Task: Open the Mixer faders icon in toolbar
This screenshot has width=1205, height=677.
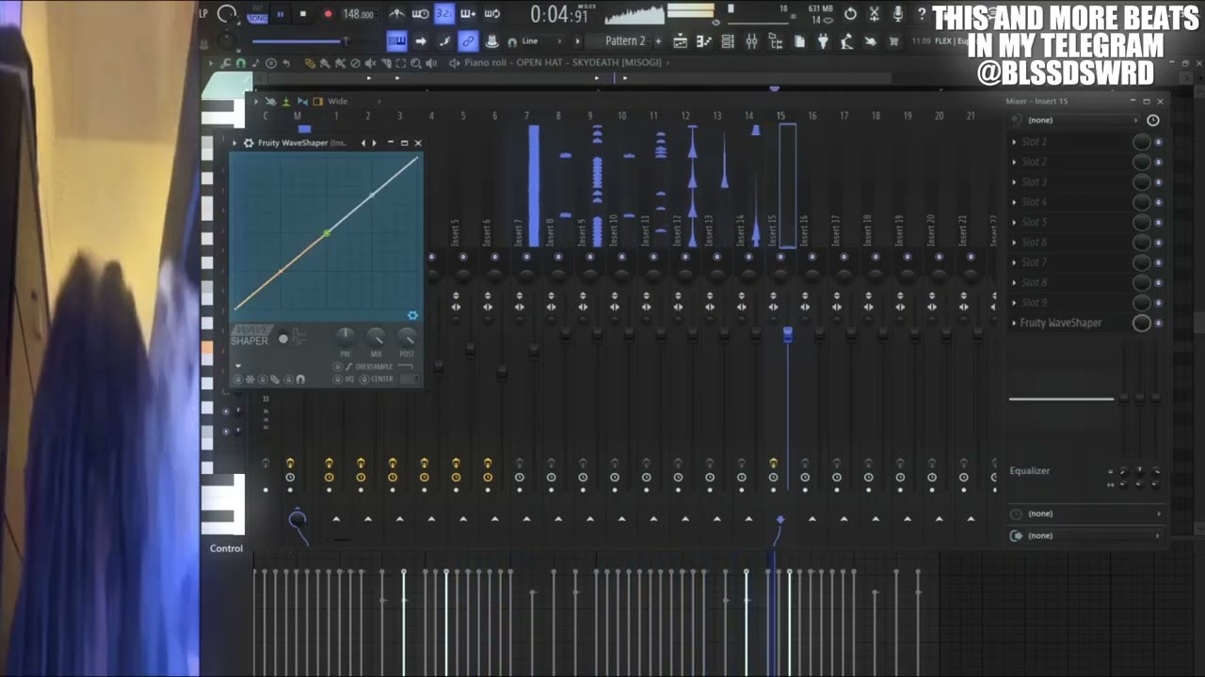Action: click(x=751, y=41)
